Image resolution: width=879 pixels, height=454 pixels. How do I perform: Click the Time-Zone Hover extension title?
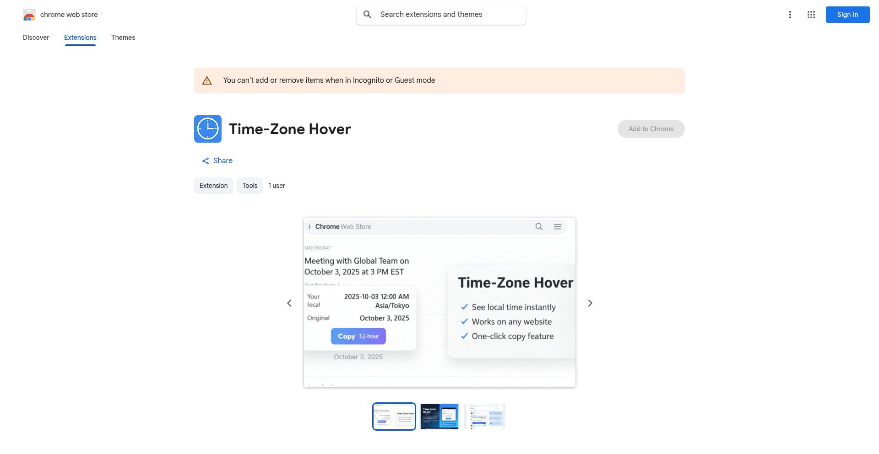(x=290, y=129)
